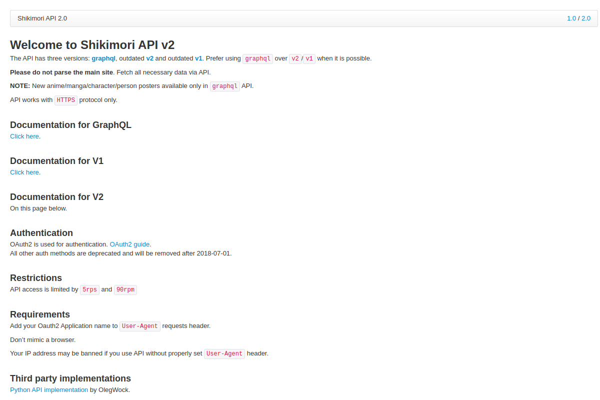Open the 1.0 version link in header

point(571,18)
